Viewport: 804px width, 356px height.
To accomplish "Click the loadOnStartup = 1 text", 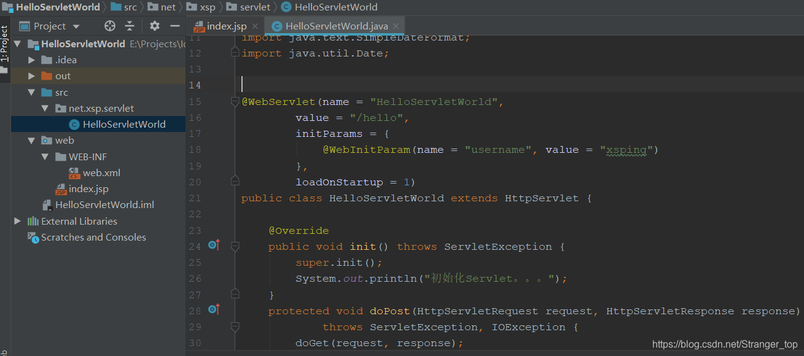I will tap(353, 182).
